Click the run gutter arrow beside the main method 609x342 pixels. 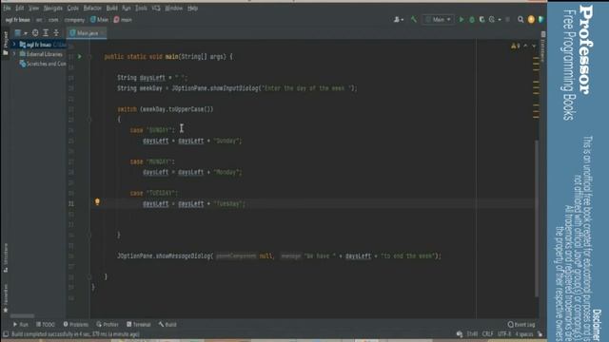coord(80,57)
